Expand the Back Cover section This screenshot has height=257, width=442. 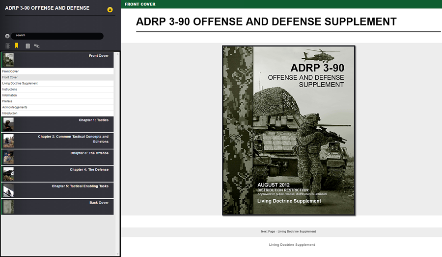pyautogui.click(x=57, y=207)
